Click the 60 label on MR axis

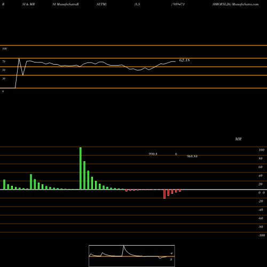pos(261,167)
